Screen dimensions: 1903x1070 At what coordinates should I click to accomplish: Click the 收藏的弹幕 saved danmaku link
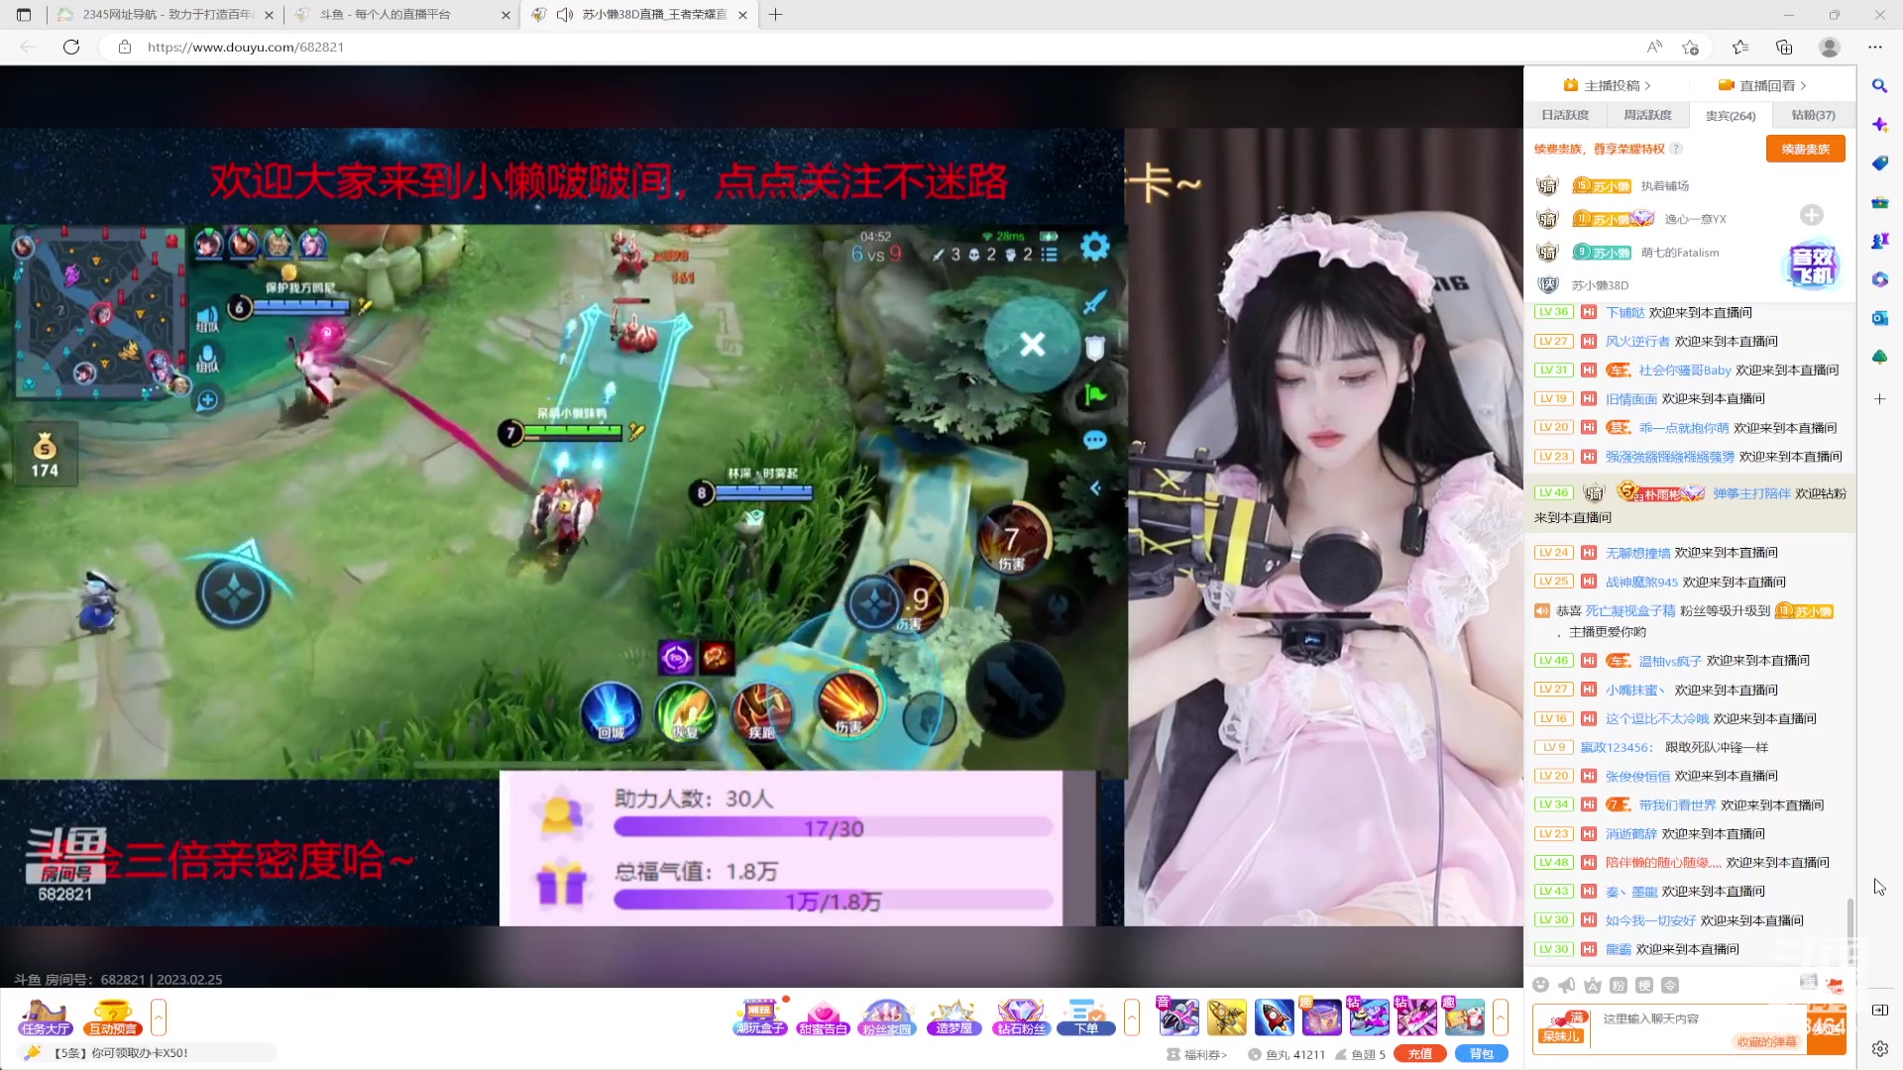pos(1766,1041)
